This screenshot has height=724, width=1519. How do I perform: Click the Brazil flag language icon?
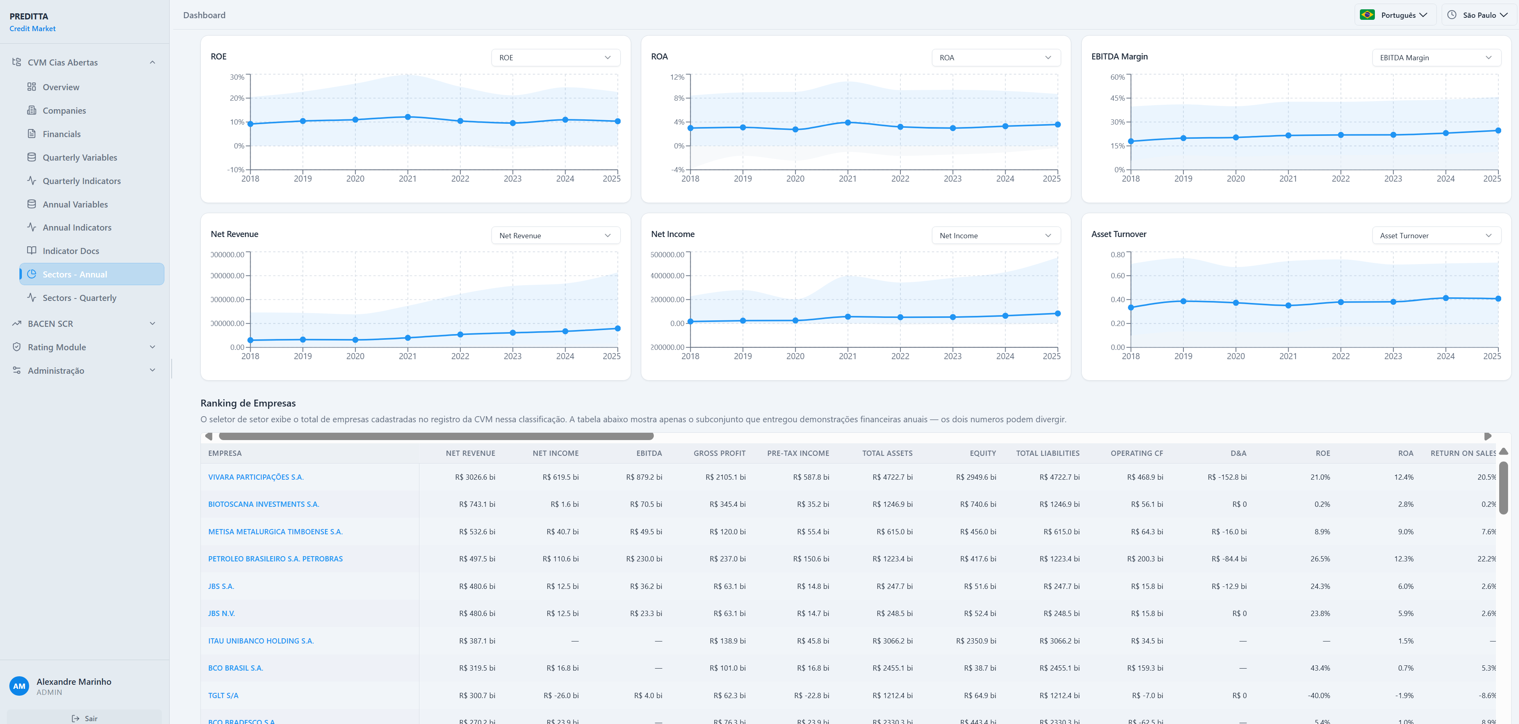[1368, 15]
